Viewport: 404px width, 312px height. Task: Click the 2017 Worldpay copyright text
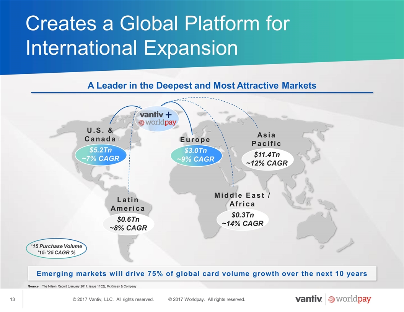pyautogui.click(x=207, y=299)
